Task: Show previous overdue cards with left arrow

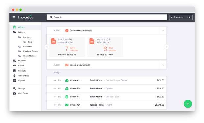Action: 47,47
